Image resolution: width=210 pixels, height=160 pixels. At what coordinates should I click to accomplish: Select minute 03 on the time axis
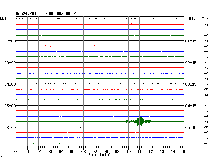click(x=50, y=151)
